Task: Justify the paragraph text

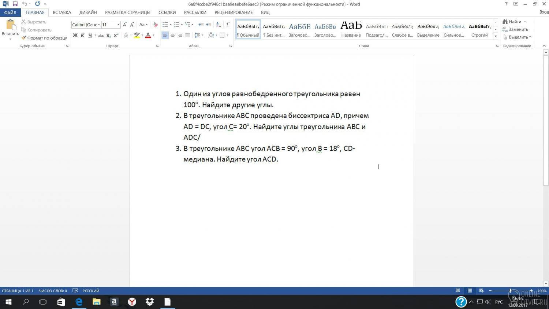Action: [187, 36]
